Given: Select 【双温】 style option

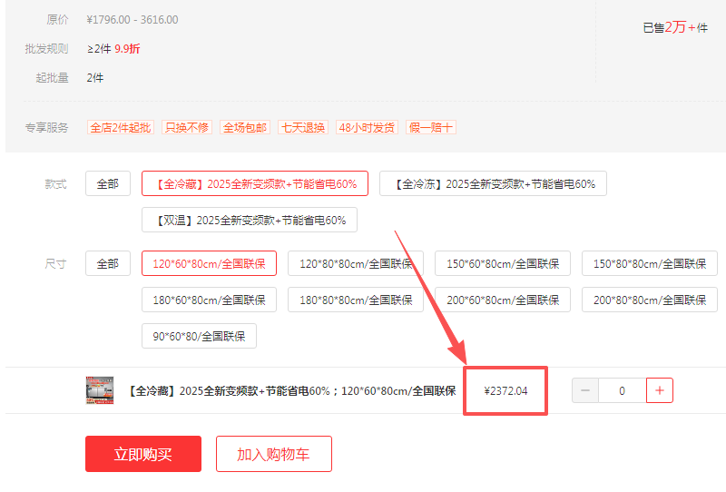Looking at the screenshot, I should [250, 220].
